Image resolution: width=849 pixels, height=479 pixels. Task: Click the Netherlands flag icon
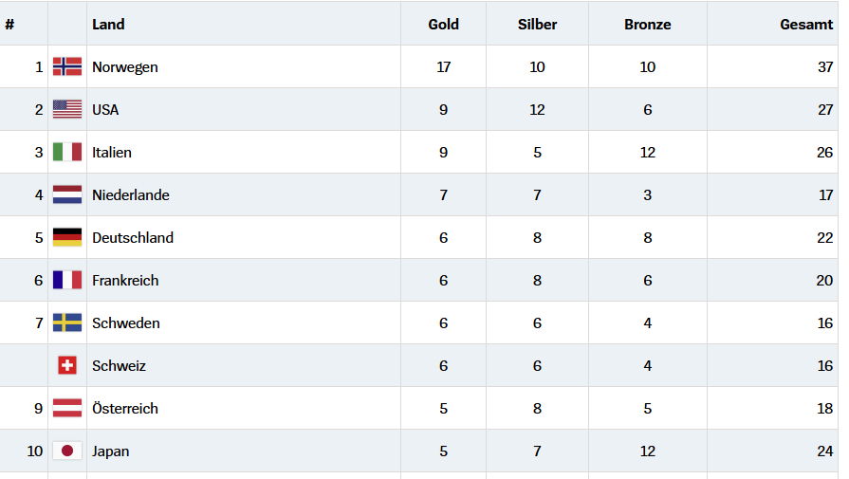67,194
